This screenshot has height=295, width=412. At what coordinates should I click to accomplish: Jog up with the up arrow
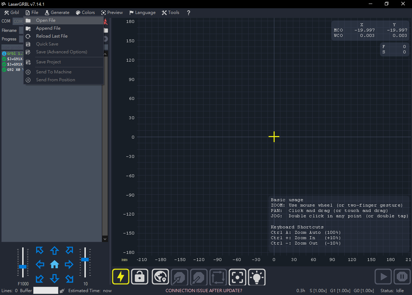54,250
